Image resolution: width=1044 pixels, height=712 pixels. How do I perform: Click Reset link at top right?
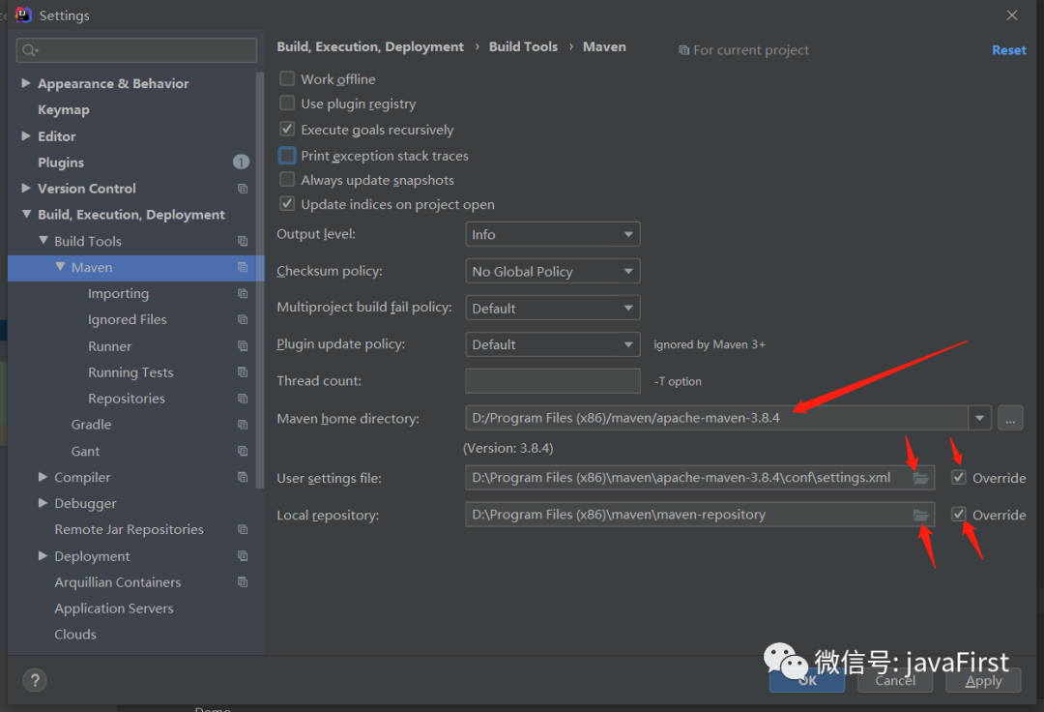[1008, 50]
